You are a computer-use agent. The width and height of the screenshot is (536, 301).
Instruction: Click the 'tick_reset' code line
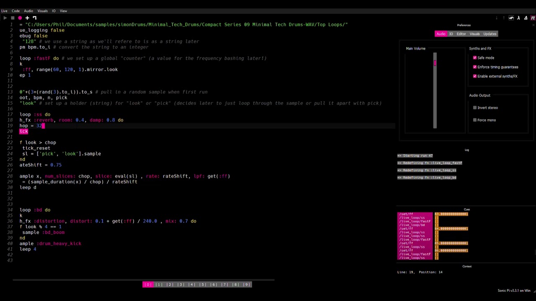(x=36, y=148)
